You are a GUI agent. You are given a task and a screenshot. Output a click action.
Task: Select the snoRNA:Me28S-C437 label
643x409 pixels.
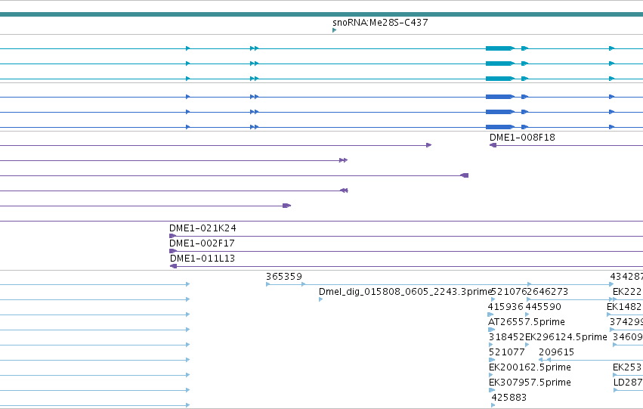(380, 23)
